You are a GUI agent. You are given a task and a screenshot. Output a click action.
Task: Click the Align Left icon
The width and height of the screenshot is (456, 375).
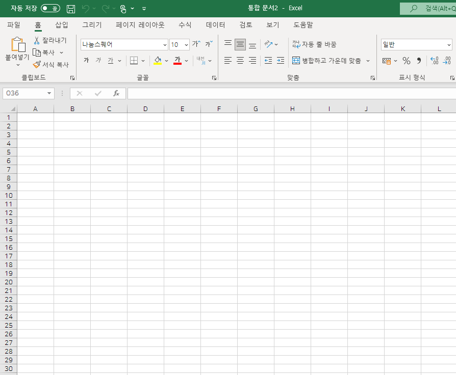pyautogui.click(x=228, y=61)
